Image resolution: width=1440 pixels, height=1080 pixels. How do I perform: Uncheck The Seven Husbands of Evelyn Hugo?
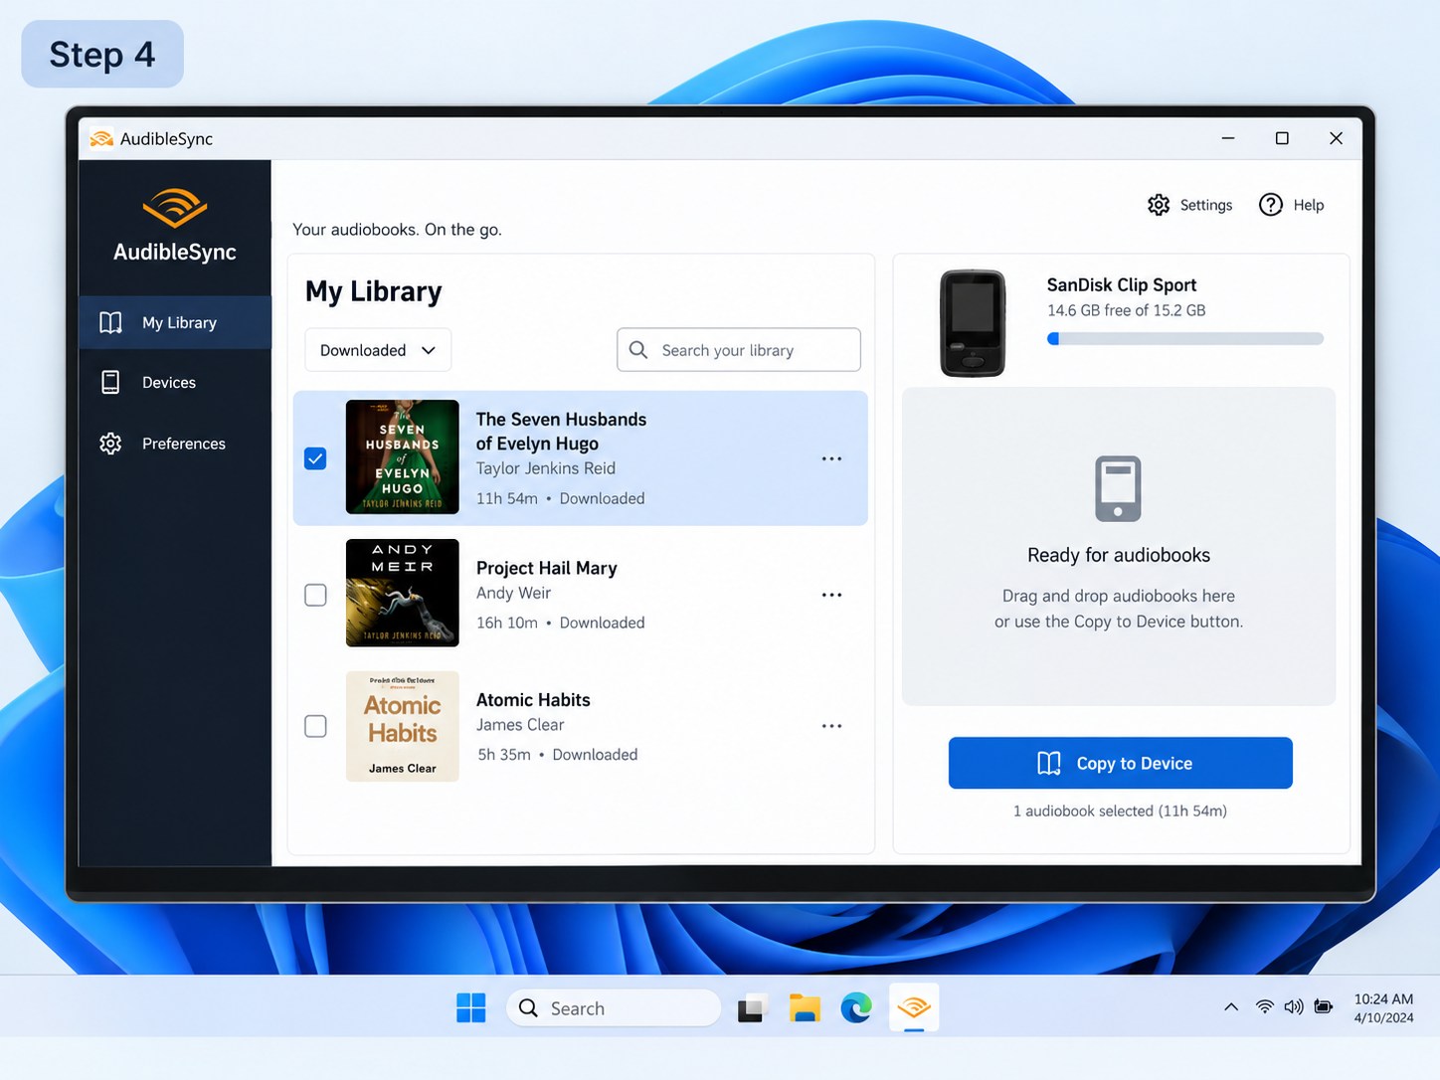coord(315,458)
